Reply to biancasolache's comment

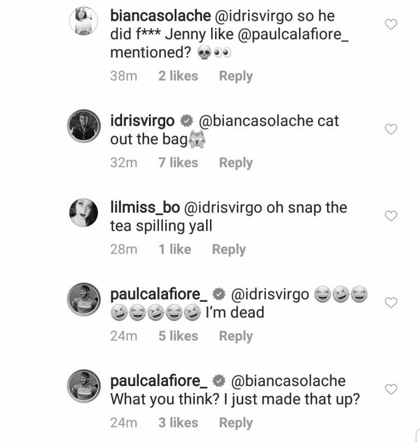(236, 76)
